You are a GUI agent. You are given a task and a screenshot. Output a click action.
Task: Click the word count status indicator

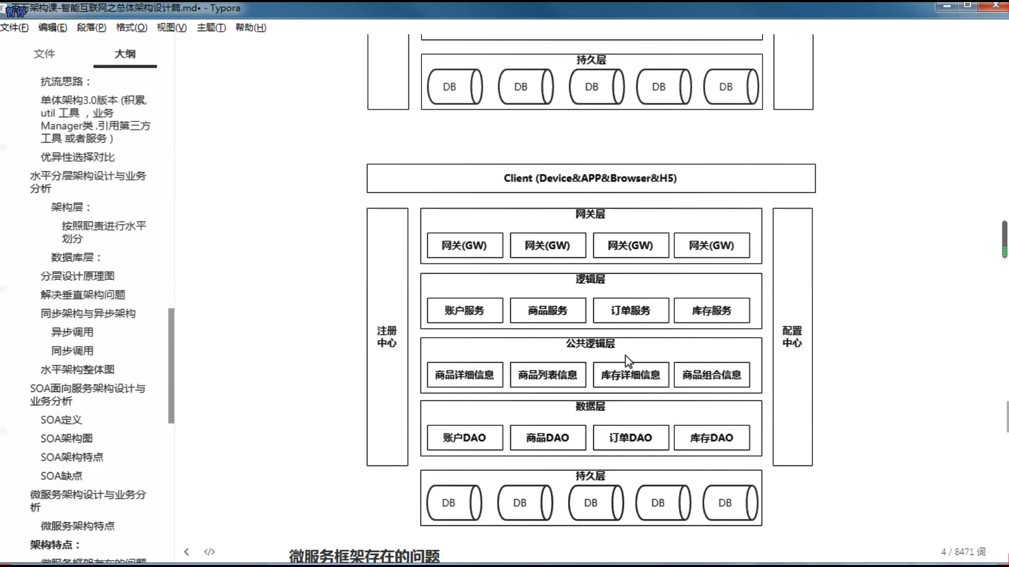click(963, 552)
